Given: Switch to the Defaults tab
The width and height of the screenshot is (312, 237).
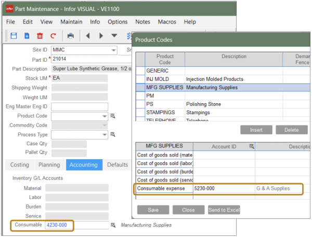Looking at the screenshot, I should [x=118, y=165].
